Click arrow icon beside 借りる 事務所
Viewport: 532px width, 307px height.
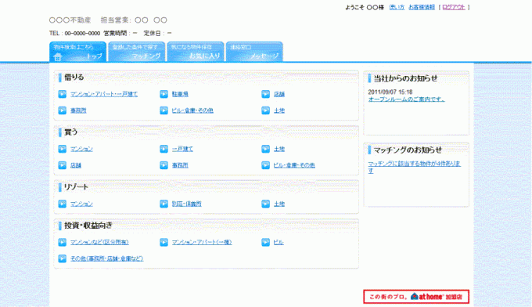(62, 110)
